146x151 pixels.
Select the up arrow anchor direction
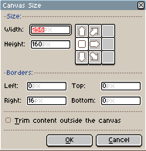coord(82,31)
